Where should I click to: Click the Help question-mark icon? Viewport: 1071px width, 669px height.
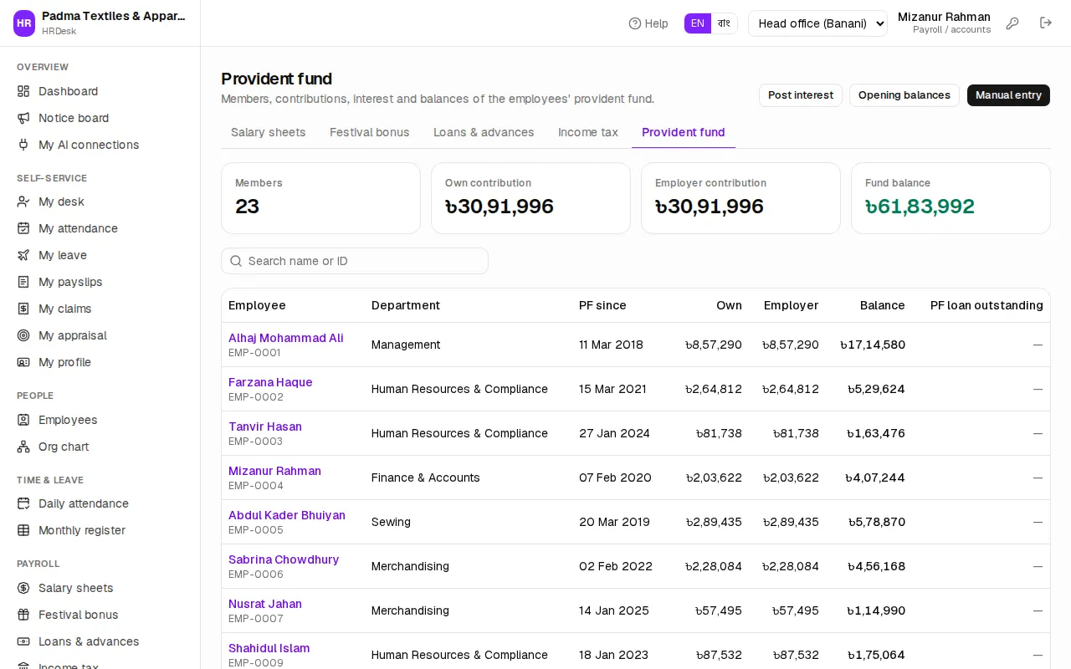pos(635,23)
